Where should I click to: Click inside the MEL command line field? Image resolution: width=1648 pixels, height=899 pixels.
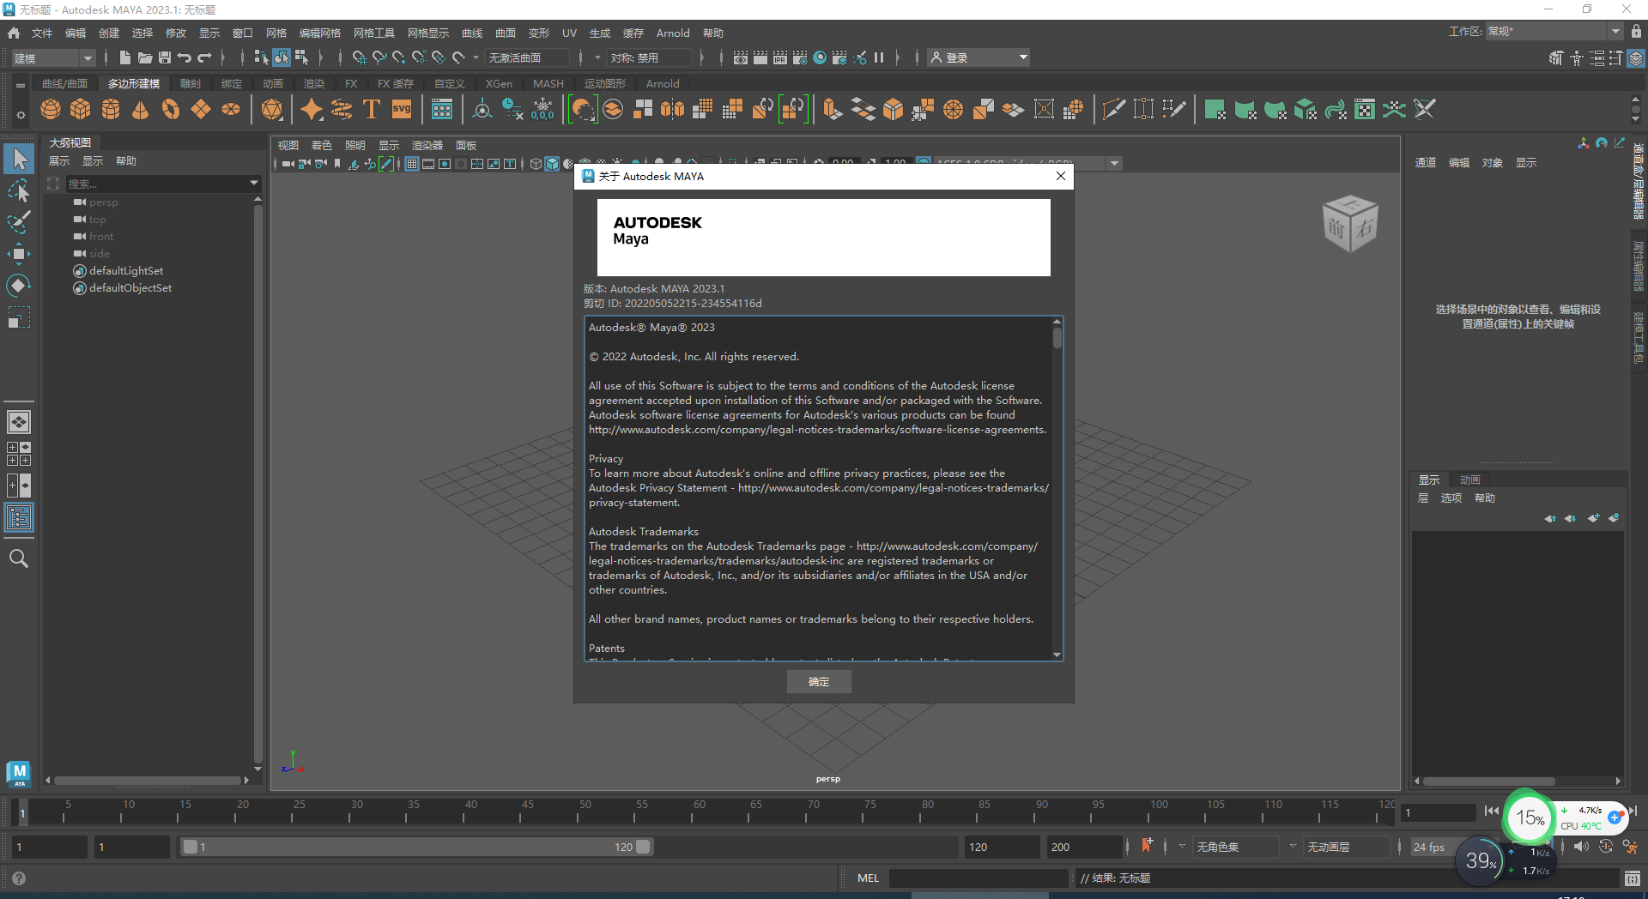[x=978, y=878]
